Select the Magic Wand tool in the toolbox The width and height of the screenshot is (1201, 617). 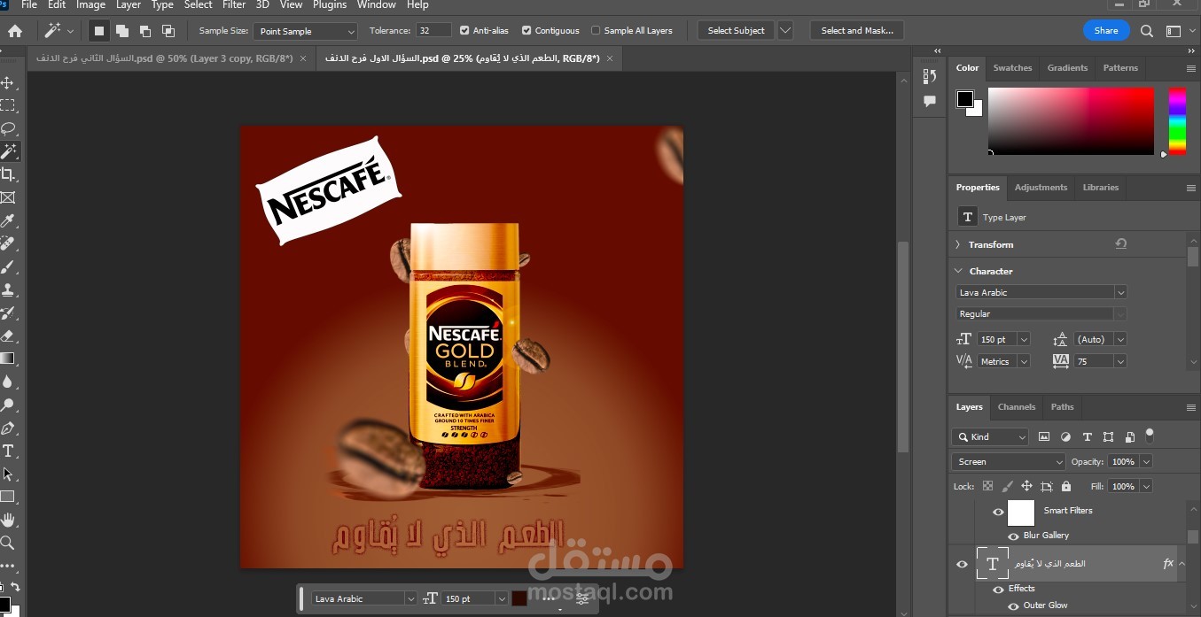tap(8, 151)
